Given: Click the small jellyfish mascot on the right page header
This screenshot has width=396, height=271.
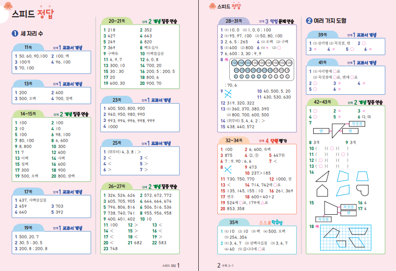Looking at the screenshot, I should point(213,6).
